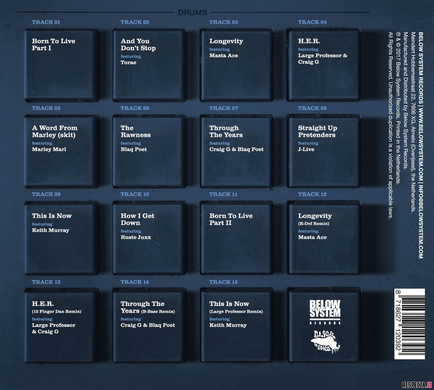Click the Meindert Hobbemastraat address line
Image resolution: width=434 pixels, height=390 pixels.
pyautogui.click(x=413, y=122)
